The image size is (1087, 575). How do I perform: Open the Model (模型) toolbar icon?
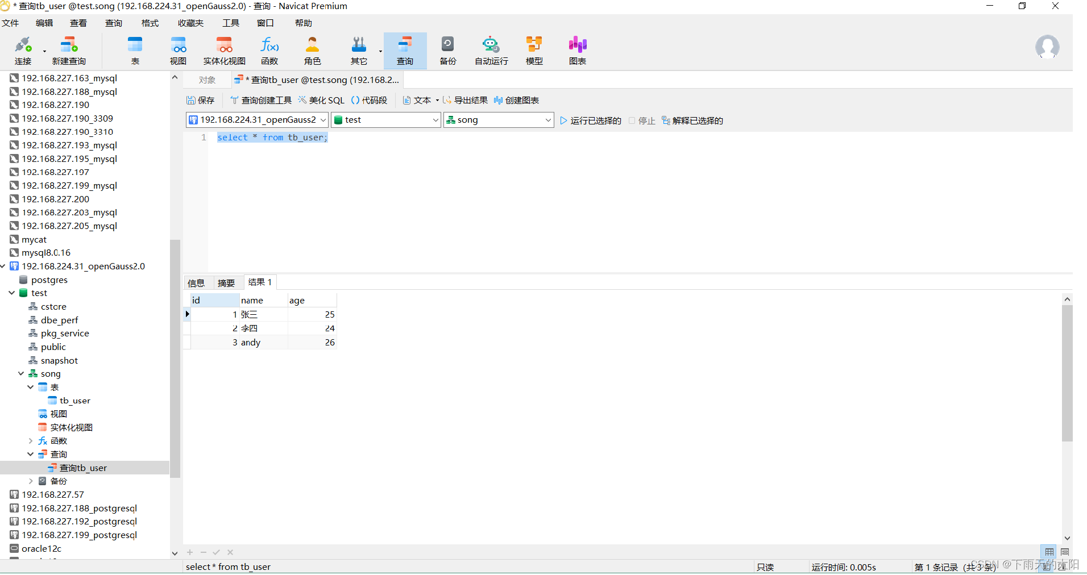coord(534,51)
